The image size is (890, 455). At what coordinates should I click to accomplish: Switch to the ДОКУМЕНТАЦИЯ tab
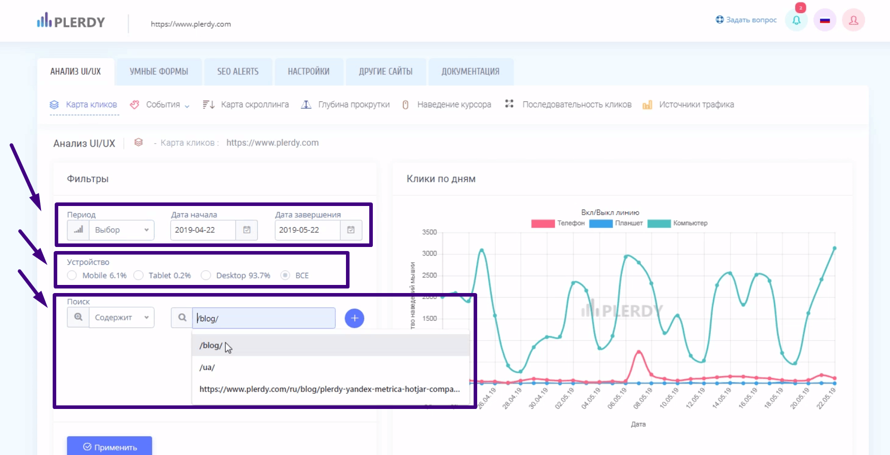point(471,71)
